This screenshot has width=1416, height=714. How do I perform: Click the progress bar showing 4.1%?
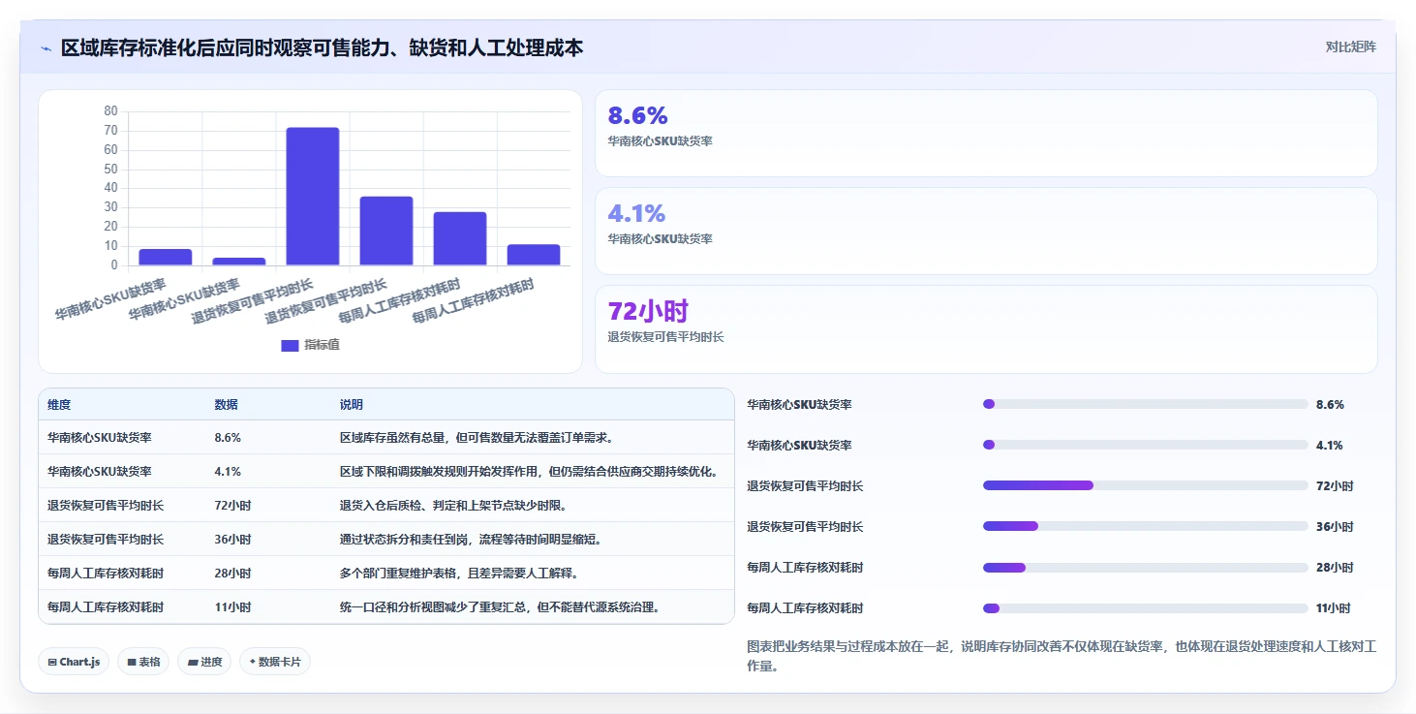pyautogui.click(x=1146, y=445)
